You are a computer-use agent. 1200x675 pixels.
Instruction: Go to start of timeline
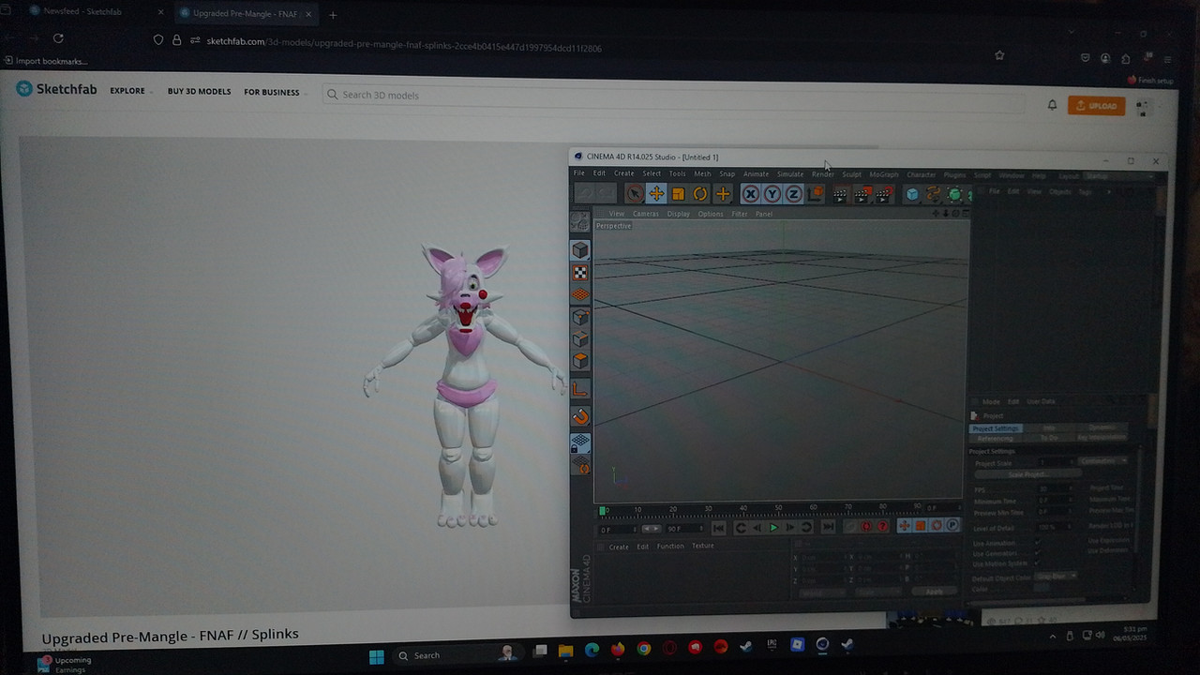pos(719,528)
